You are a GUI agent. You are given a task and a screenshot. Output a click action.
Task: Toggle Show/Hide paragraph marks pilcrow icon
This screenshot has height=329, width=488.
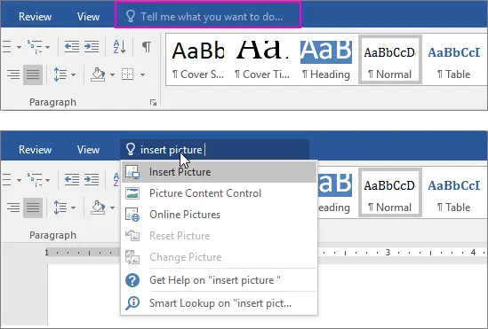coord(147,47)
